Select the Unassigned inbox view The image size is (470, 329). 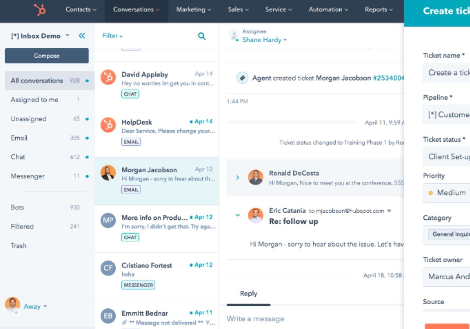29,119
